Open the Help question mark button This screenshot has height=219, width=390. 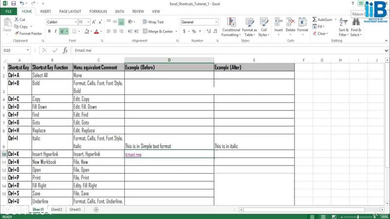(352, 3)
